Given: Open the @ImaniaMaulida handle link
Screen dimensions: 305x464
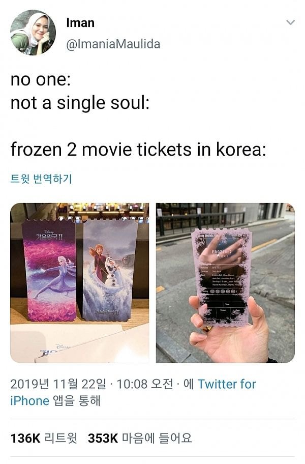Looking at the screenshot, I should pyautogui.click(x=113, y=44).
